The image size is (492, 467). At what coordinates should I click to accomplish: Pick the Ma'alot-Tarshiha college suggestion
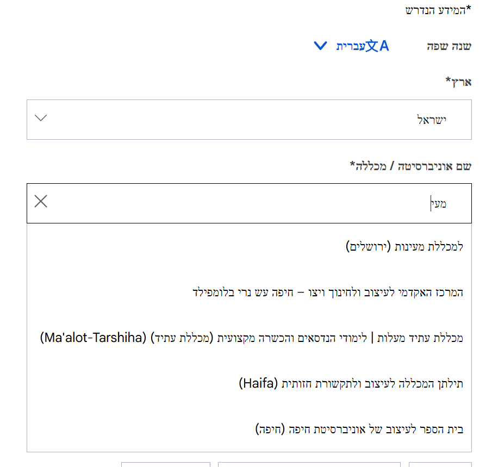[252, 338]
